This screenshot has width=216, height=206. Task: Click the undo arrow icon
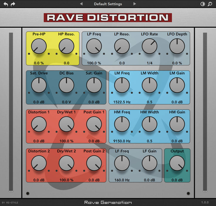[x=6, y=4]
